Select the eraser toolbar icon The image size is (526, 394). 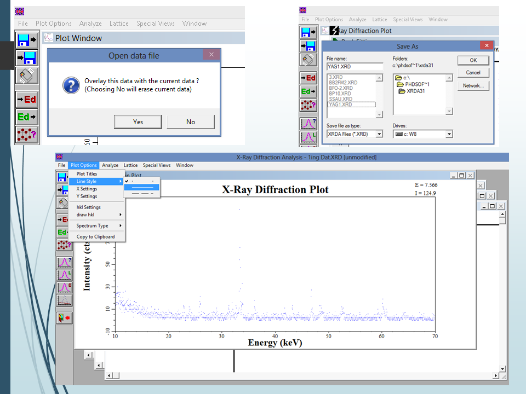64,202
